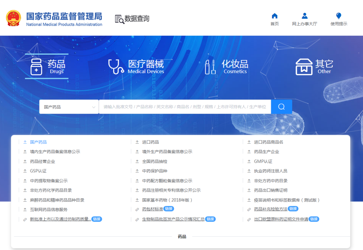Click upload arrow icon beside 药品生产企业
The height and width of the screenshot is (250, 363).
pyautogui.click(x=249, y=152)
